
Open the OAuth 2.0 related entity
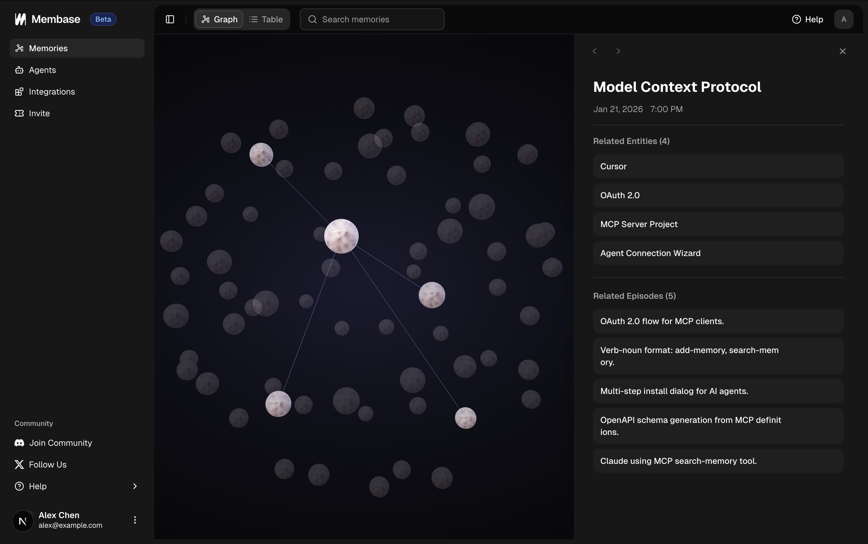[x=718, y=195]
